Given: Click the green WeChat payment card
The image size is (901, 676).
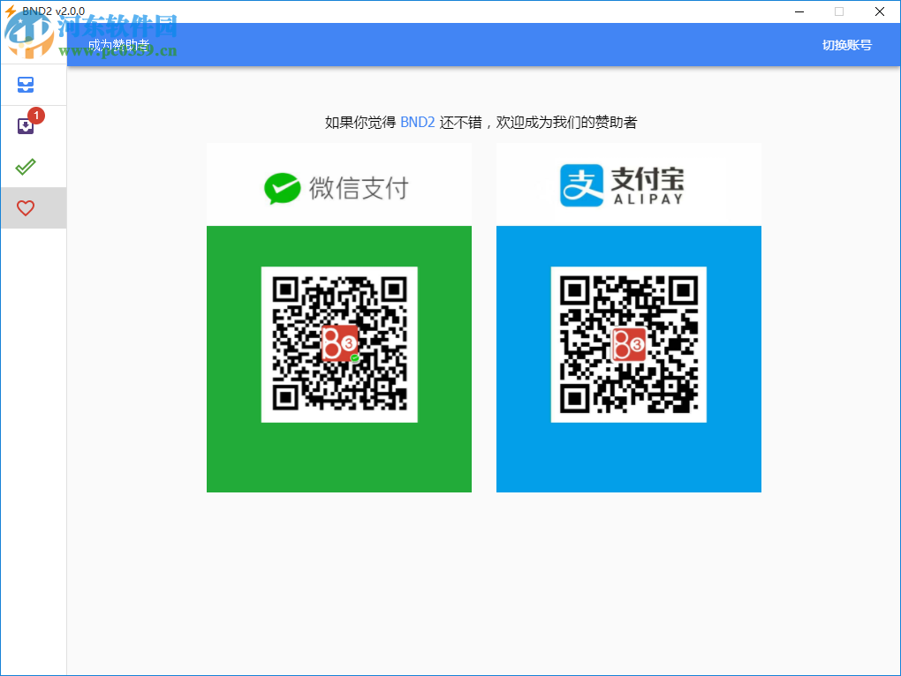Looking at the screenshot, I should (338, 459).
